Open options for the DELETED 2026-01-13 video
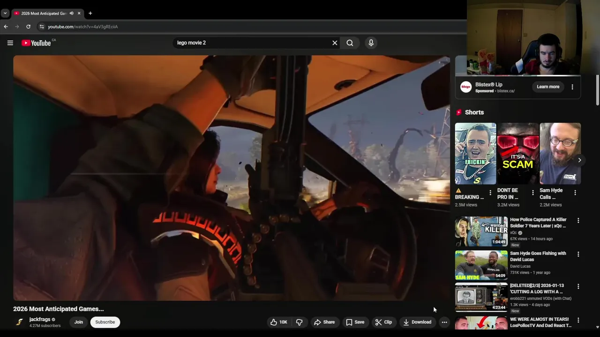Screen dimensions: 600x337 [x=578, y=286]
